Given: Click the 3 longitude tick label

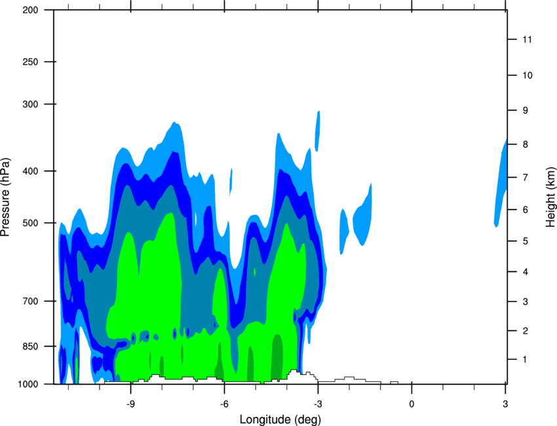Looking at the screenshot, I should click(505, 404).
